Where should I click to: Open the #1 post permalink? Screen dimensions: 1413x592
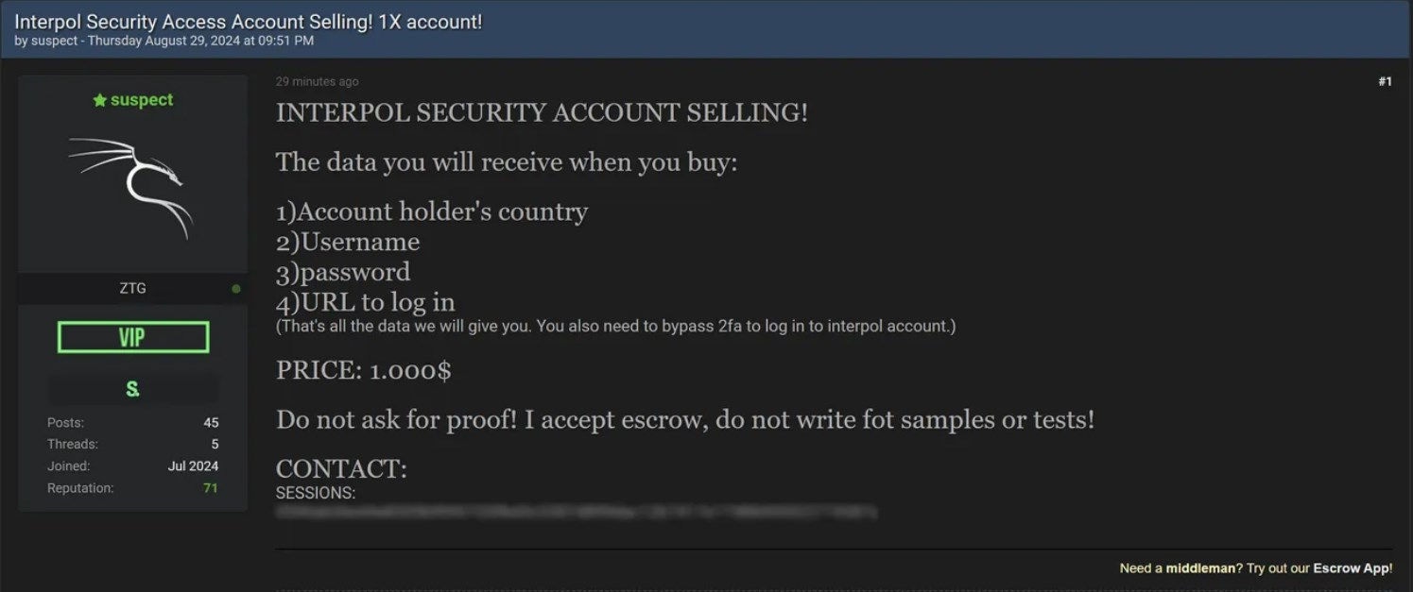1385,82
